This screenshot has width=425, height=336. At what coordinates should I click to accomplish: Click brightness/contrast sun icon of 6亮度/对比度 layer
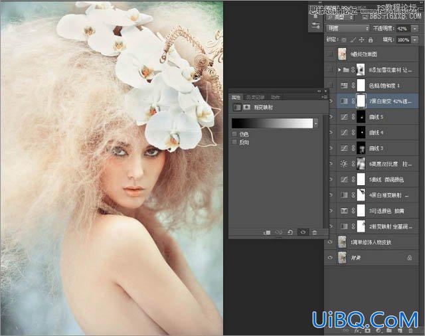point(344,164)
